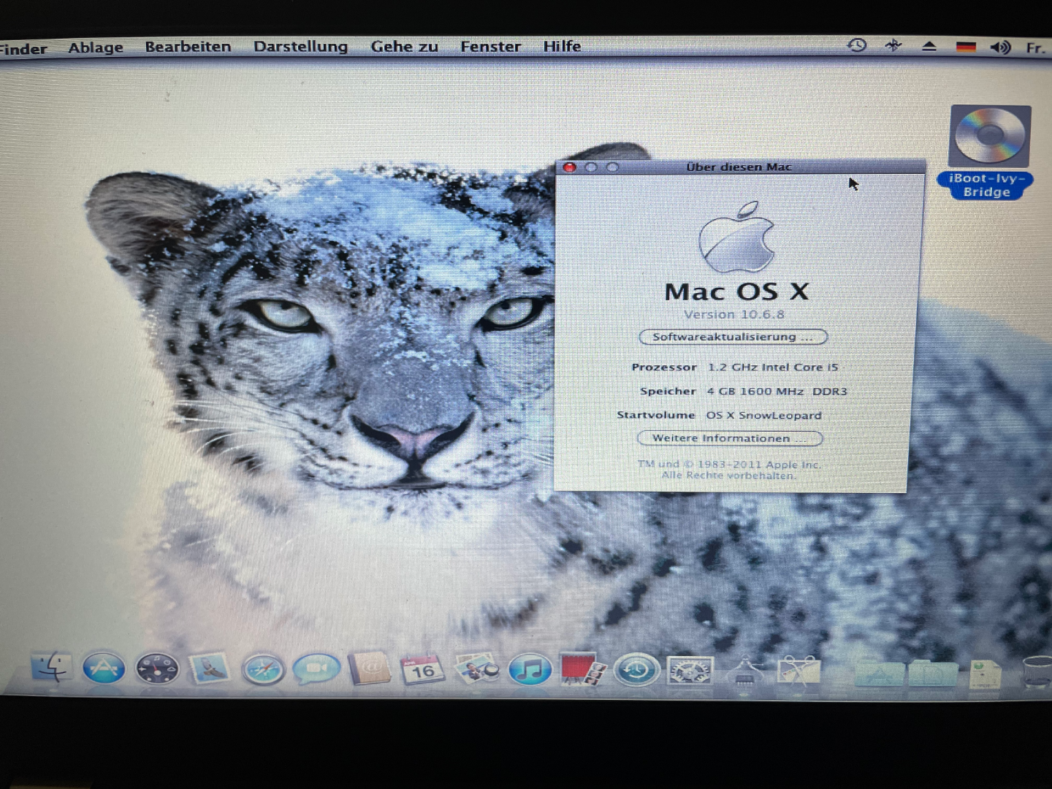The height and width of the screenshot is (789, 1052).
Task: Click the Über diesen Mac title bar
Action: pos(739,167)
